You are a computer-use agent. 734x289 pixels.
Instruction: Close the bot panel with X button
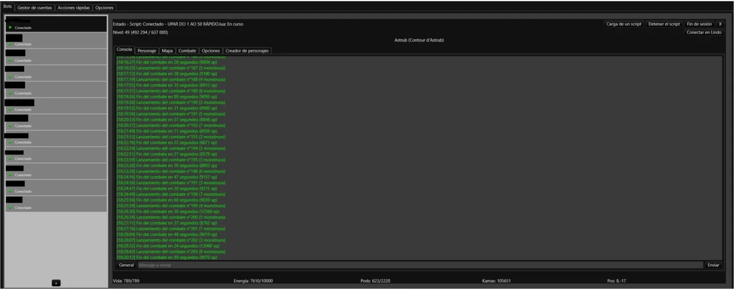click(720, 24)
